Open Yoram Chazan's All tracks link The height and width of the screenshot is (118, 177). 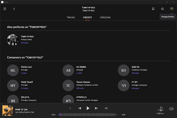click(80, 88)
